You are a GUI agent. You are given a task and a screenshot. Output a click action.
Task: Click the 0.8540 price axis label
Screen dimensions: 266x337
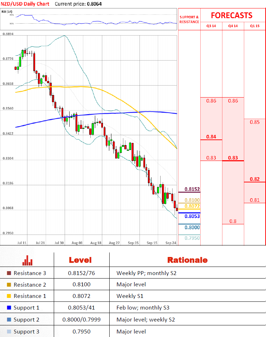point(8,108)
